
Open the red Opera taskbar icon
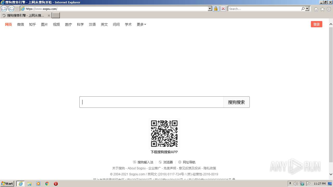(56, 184)
